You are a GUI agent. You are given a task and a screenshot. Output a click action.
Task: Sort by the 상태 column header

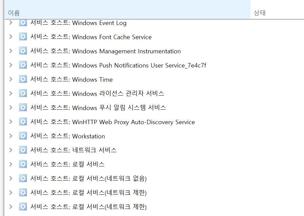(x=277, y=10)
